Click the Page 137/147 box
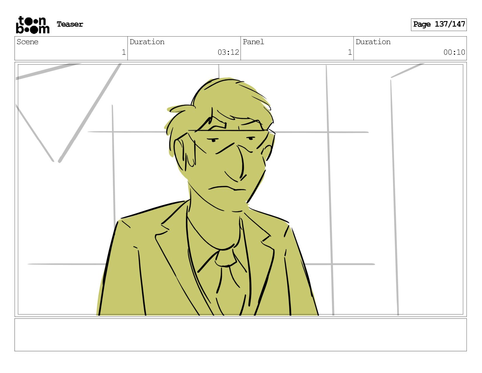482x373 pixels. coord(439,25)
